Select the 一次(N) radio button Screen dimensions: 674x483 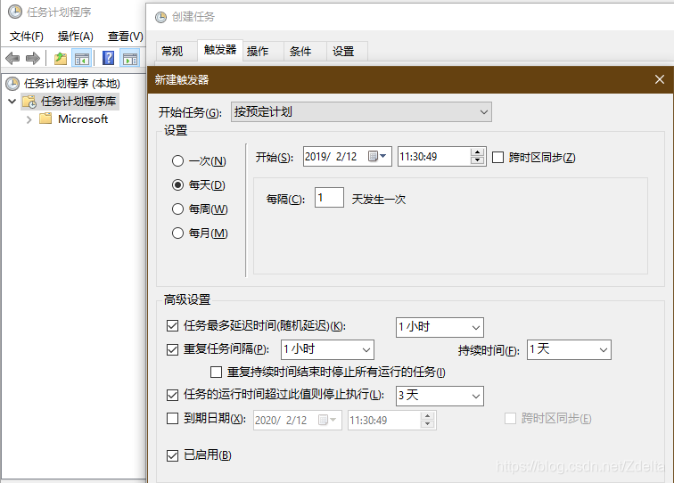[177, 161]
